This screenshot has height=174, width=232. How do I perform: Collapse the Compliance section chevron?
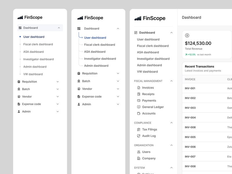click(171, 123)
